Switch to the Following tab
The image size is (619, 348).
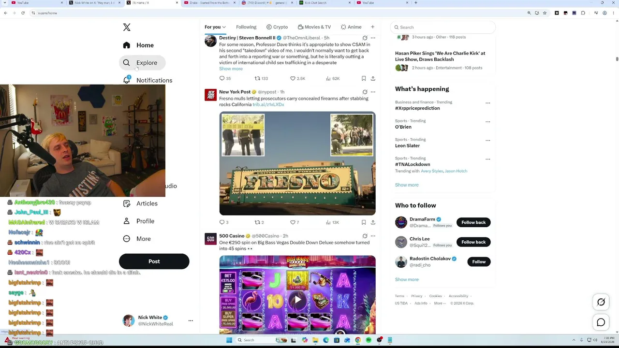[x=246, y=27]
